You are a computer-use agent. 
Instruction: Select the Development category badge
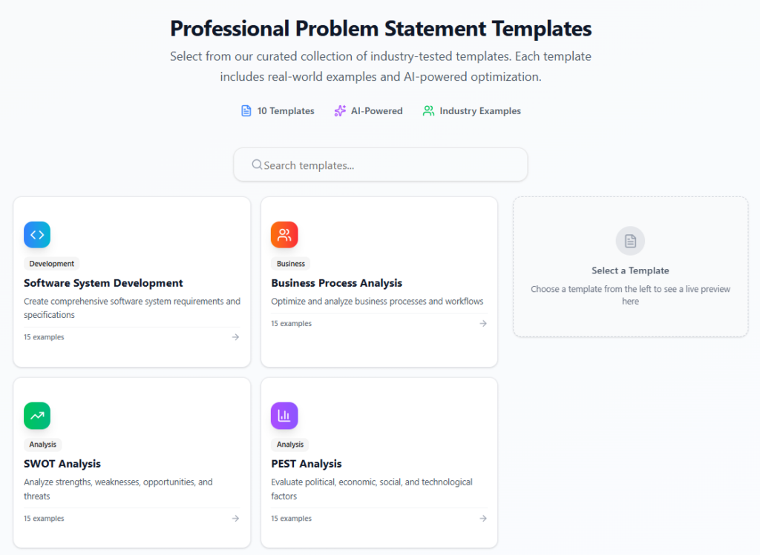[50, 263]
